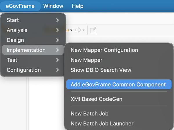
Task: Open the Help menu
Action: tap(77, 6)
